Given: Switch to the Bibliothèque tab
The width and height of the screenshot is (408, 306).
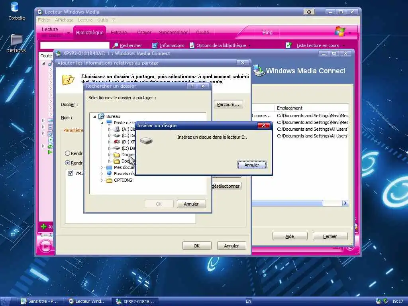Looking at the screenshot, I should (90, 33).
